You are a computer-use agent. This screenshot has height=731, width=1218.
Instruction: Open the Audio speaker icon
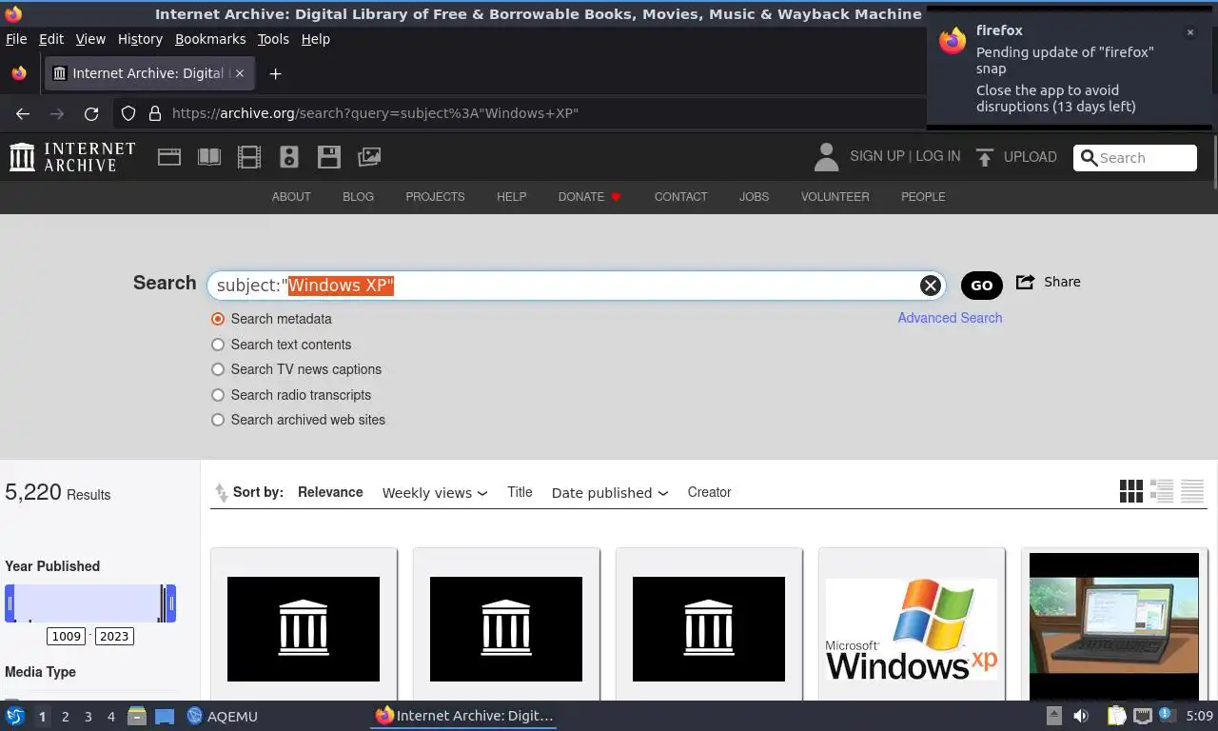[x=289, y=157]
